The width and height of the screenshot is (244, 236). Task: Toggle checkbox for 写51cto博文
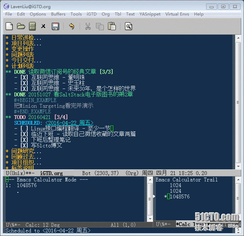24,146
